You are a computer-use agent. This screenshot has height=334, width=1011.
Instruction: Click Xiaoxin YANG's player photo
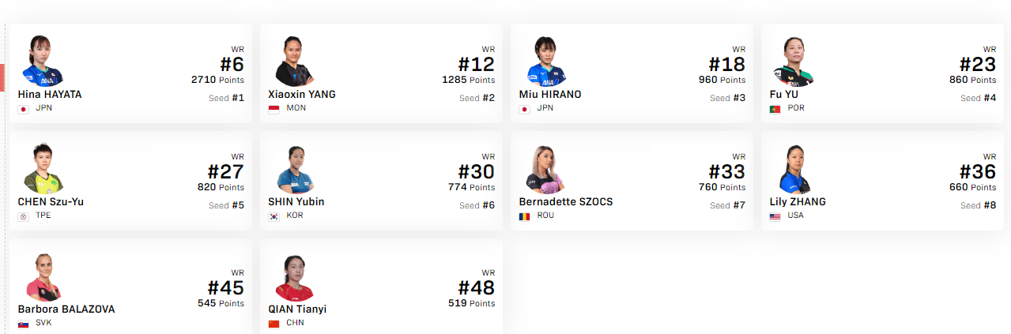click(293, 61)
